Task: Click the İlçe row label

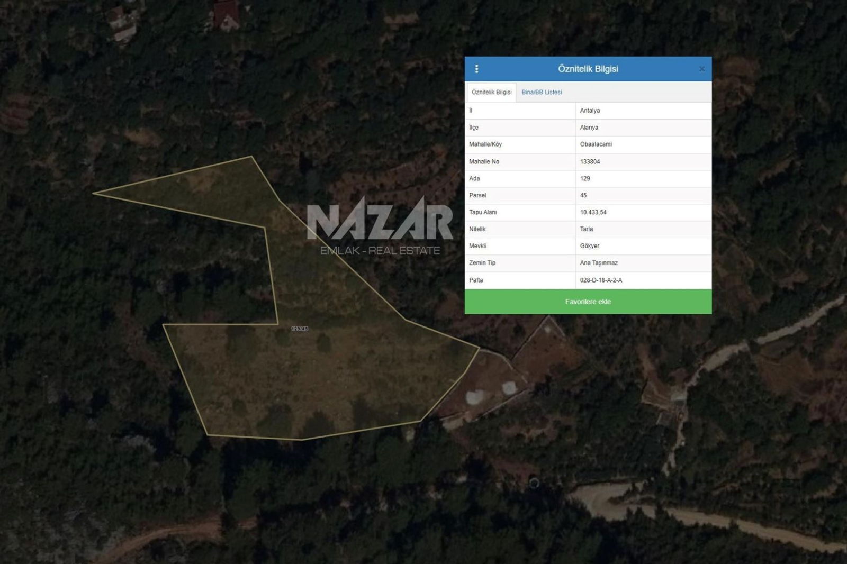Action: (473, 128)
